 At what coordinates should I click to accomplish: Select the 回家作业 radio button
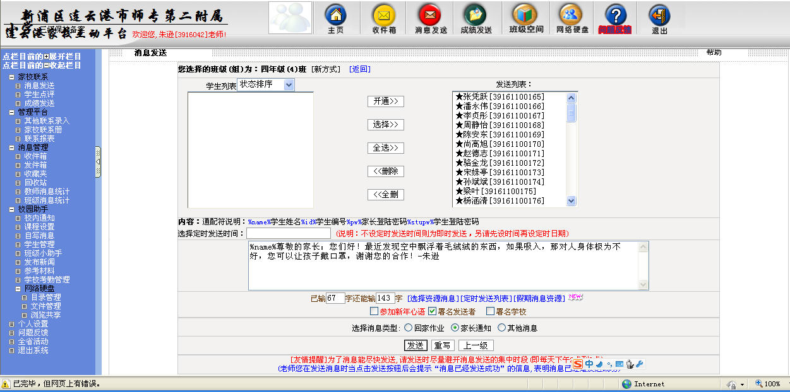tap(408, 328)
